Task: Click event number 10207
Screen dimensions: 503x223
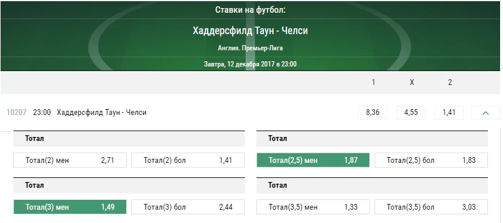Action: [x=16, y=113]
